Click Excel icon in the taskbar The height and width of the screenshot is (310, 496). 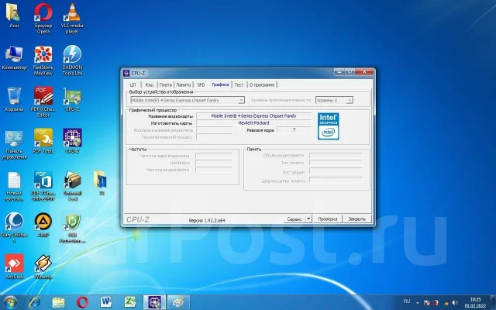pyautogui.click(x=130, y=302)
